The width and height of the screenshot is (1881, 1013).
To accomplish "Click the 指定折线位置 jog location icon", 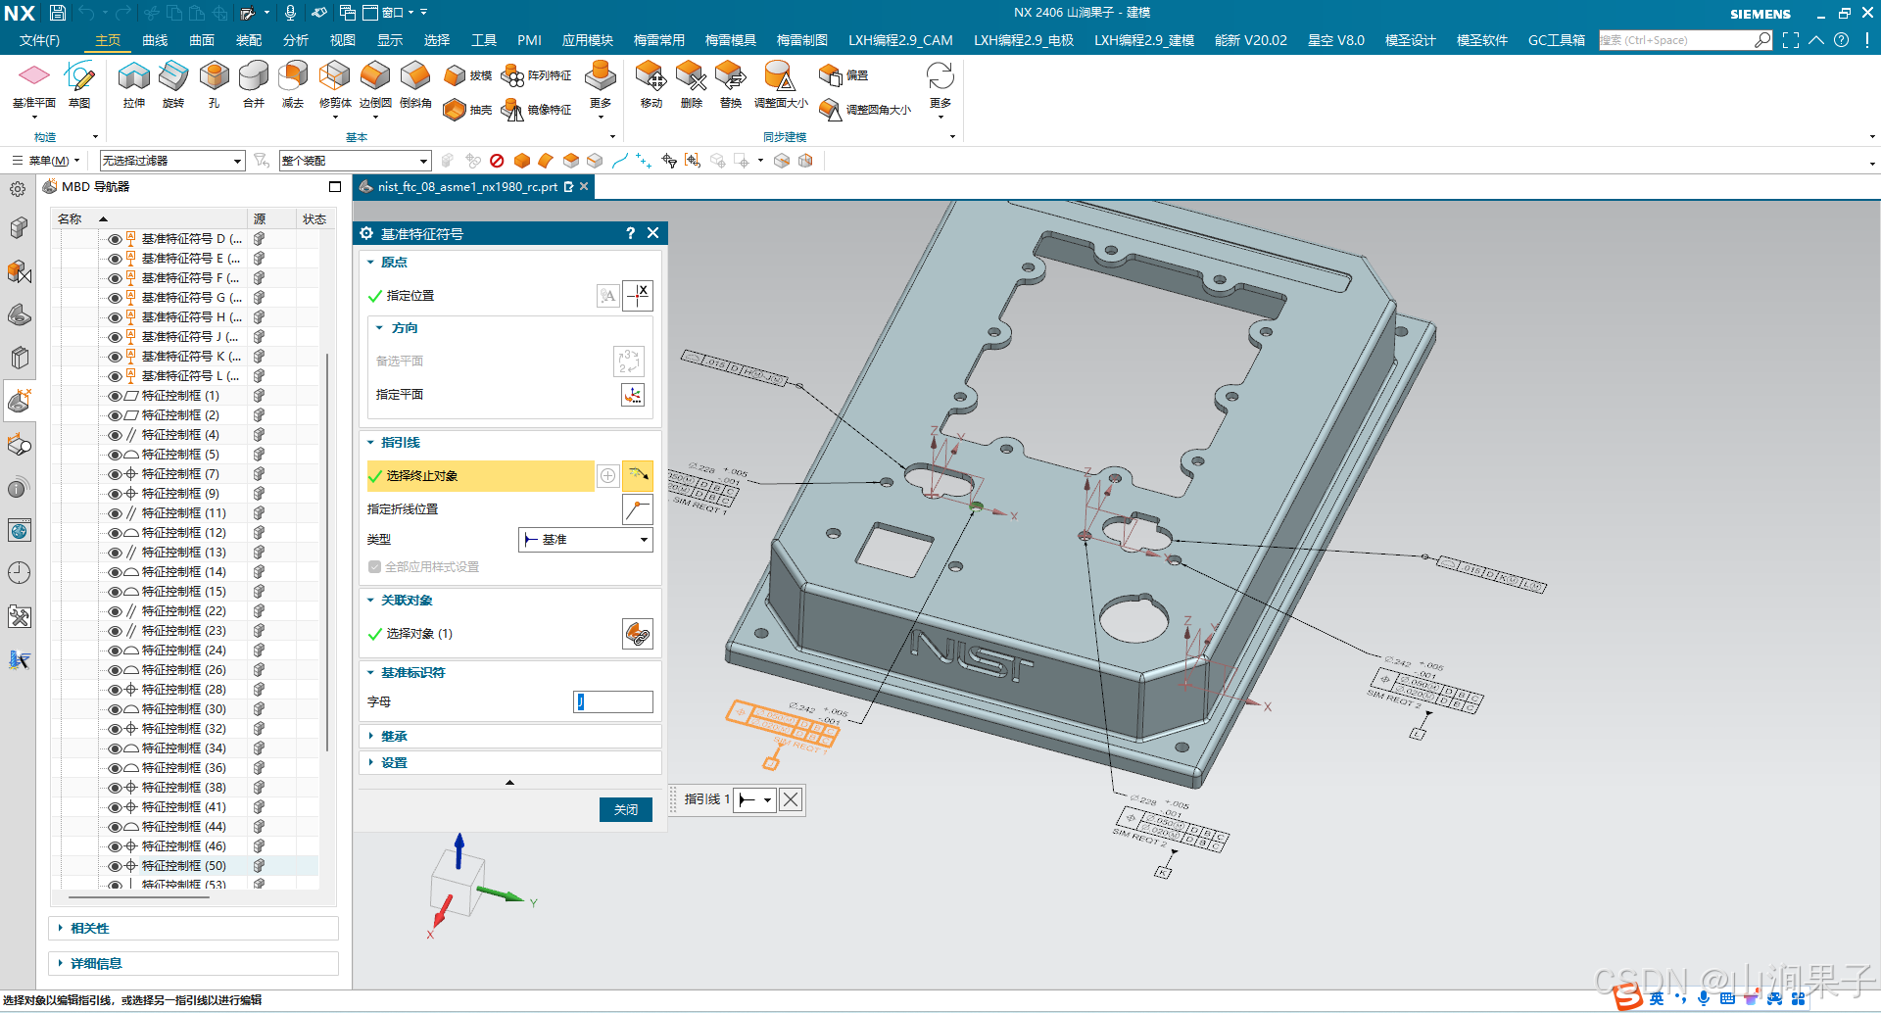I will pos(638,508).
